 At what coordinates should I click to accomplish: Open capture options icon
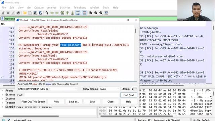(18, 13)
